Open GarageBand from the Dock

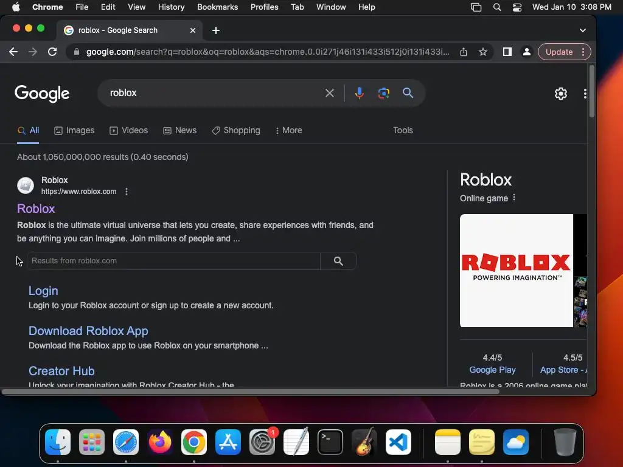coord(364,442)
